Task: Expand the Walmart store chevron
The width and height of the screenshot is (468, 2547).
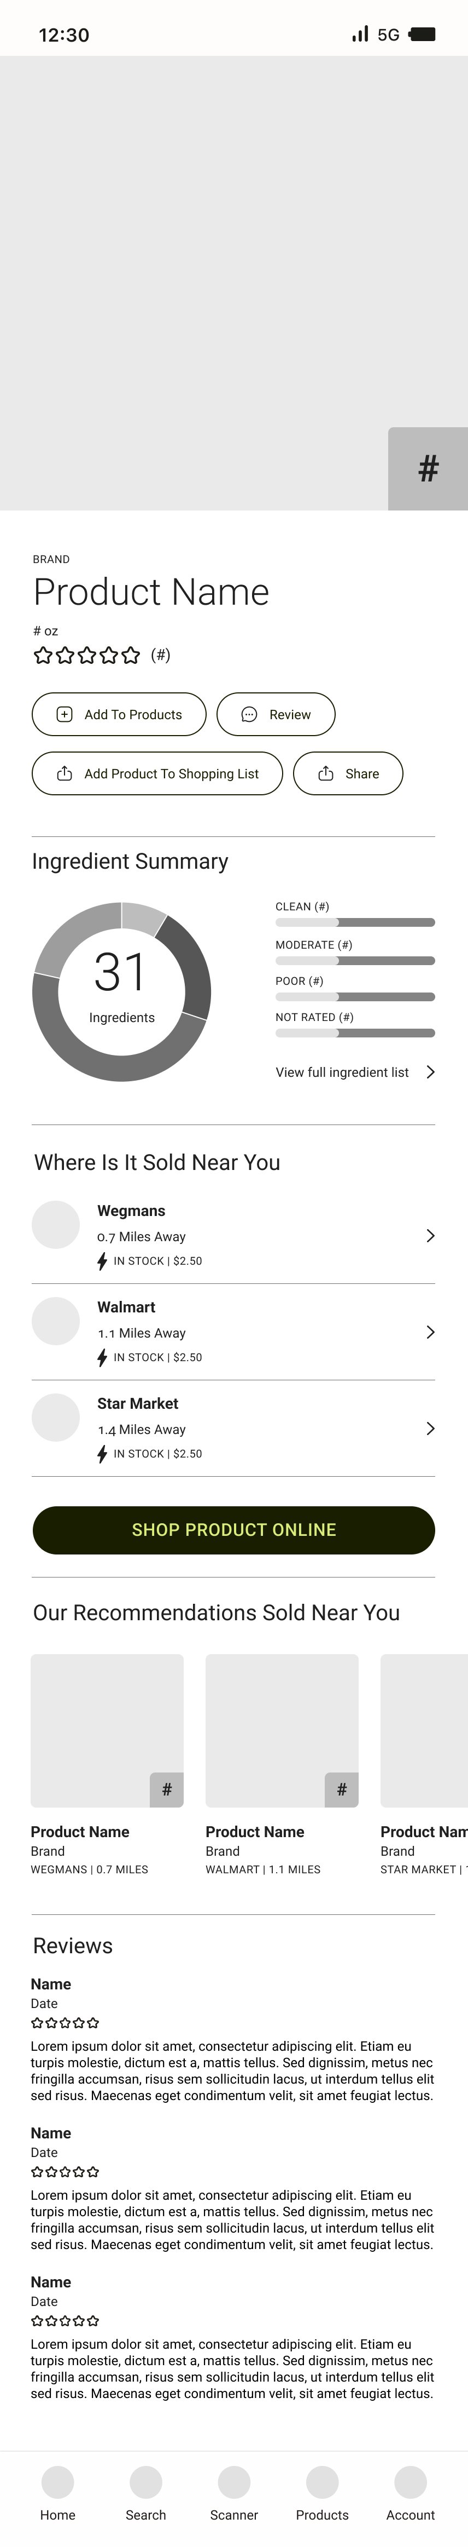Action: 430,1332
